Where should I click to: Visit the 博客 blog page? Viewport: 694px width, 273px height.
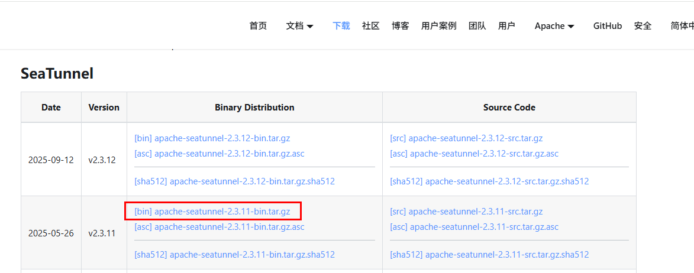coord(400,26)
